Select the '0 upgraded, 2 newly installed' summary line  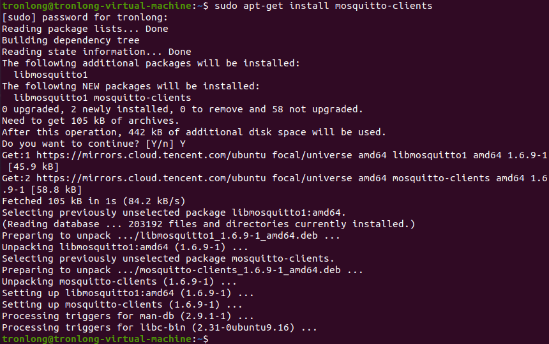[182, 109]
